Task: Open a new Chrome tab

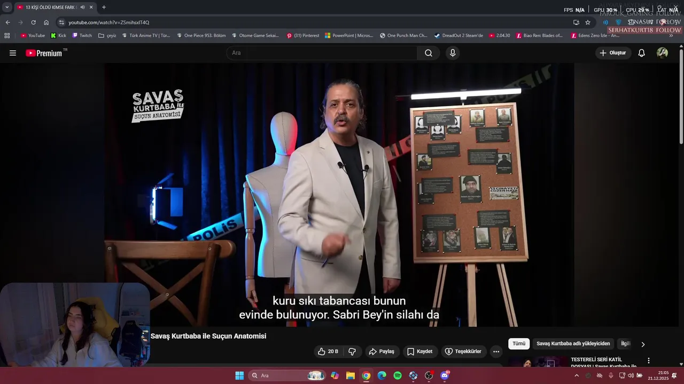Action: point(104,7)
